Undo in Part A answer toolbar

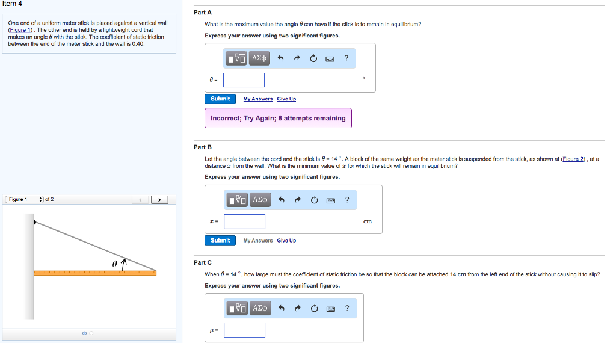pos(280,58)
